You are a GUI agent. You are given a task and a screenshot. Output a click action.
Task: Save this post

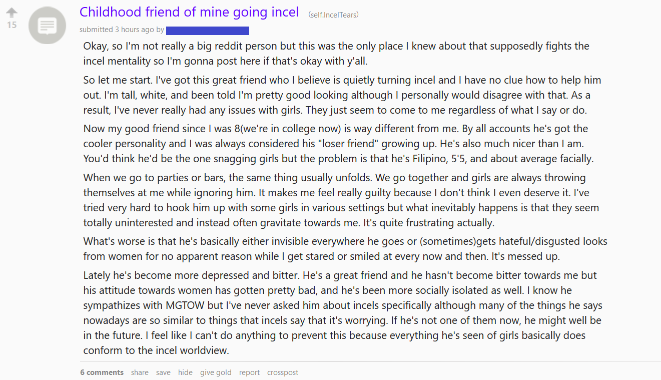click(163, 372)
